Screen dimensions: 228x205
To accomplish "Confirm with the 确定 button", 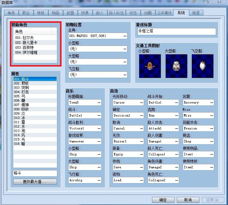I will (163, 200).
